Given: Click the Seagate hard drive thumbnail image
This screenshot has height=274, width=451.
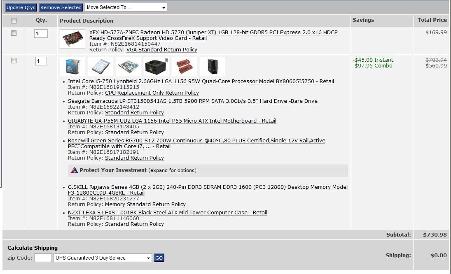Looking at the screenshot, I should (100, 66).
